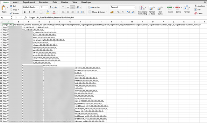This screenshot has width=207, height=123.
Task: Go to the Review tab
Action: 65,2
